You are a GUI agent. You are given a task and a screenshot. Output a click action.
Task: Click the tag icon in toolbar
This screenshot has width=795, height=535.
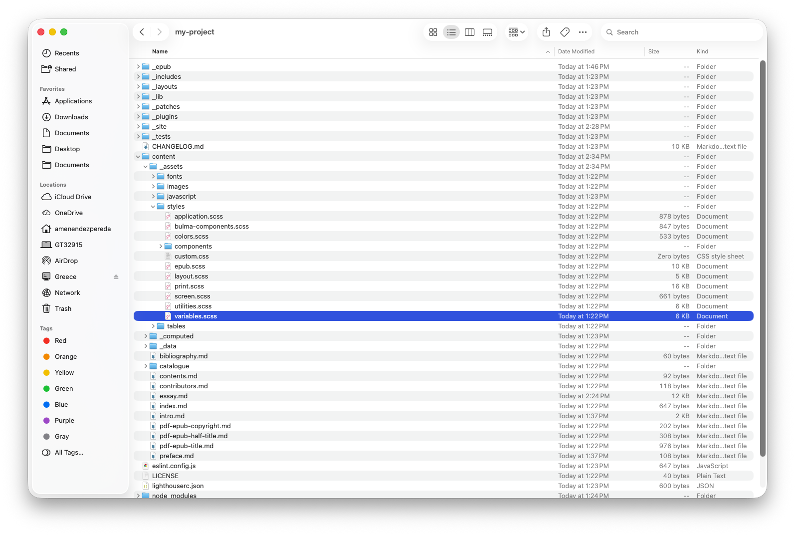(x=565, y=32)
